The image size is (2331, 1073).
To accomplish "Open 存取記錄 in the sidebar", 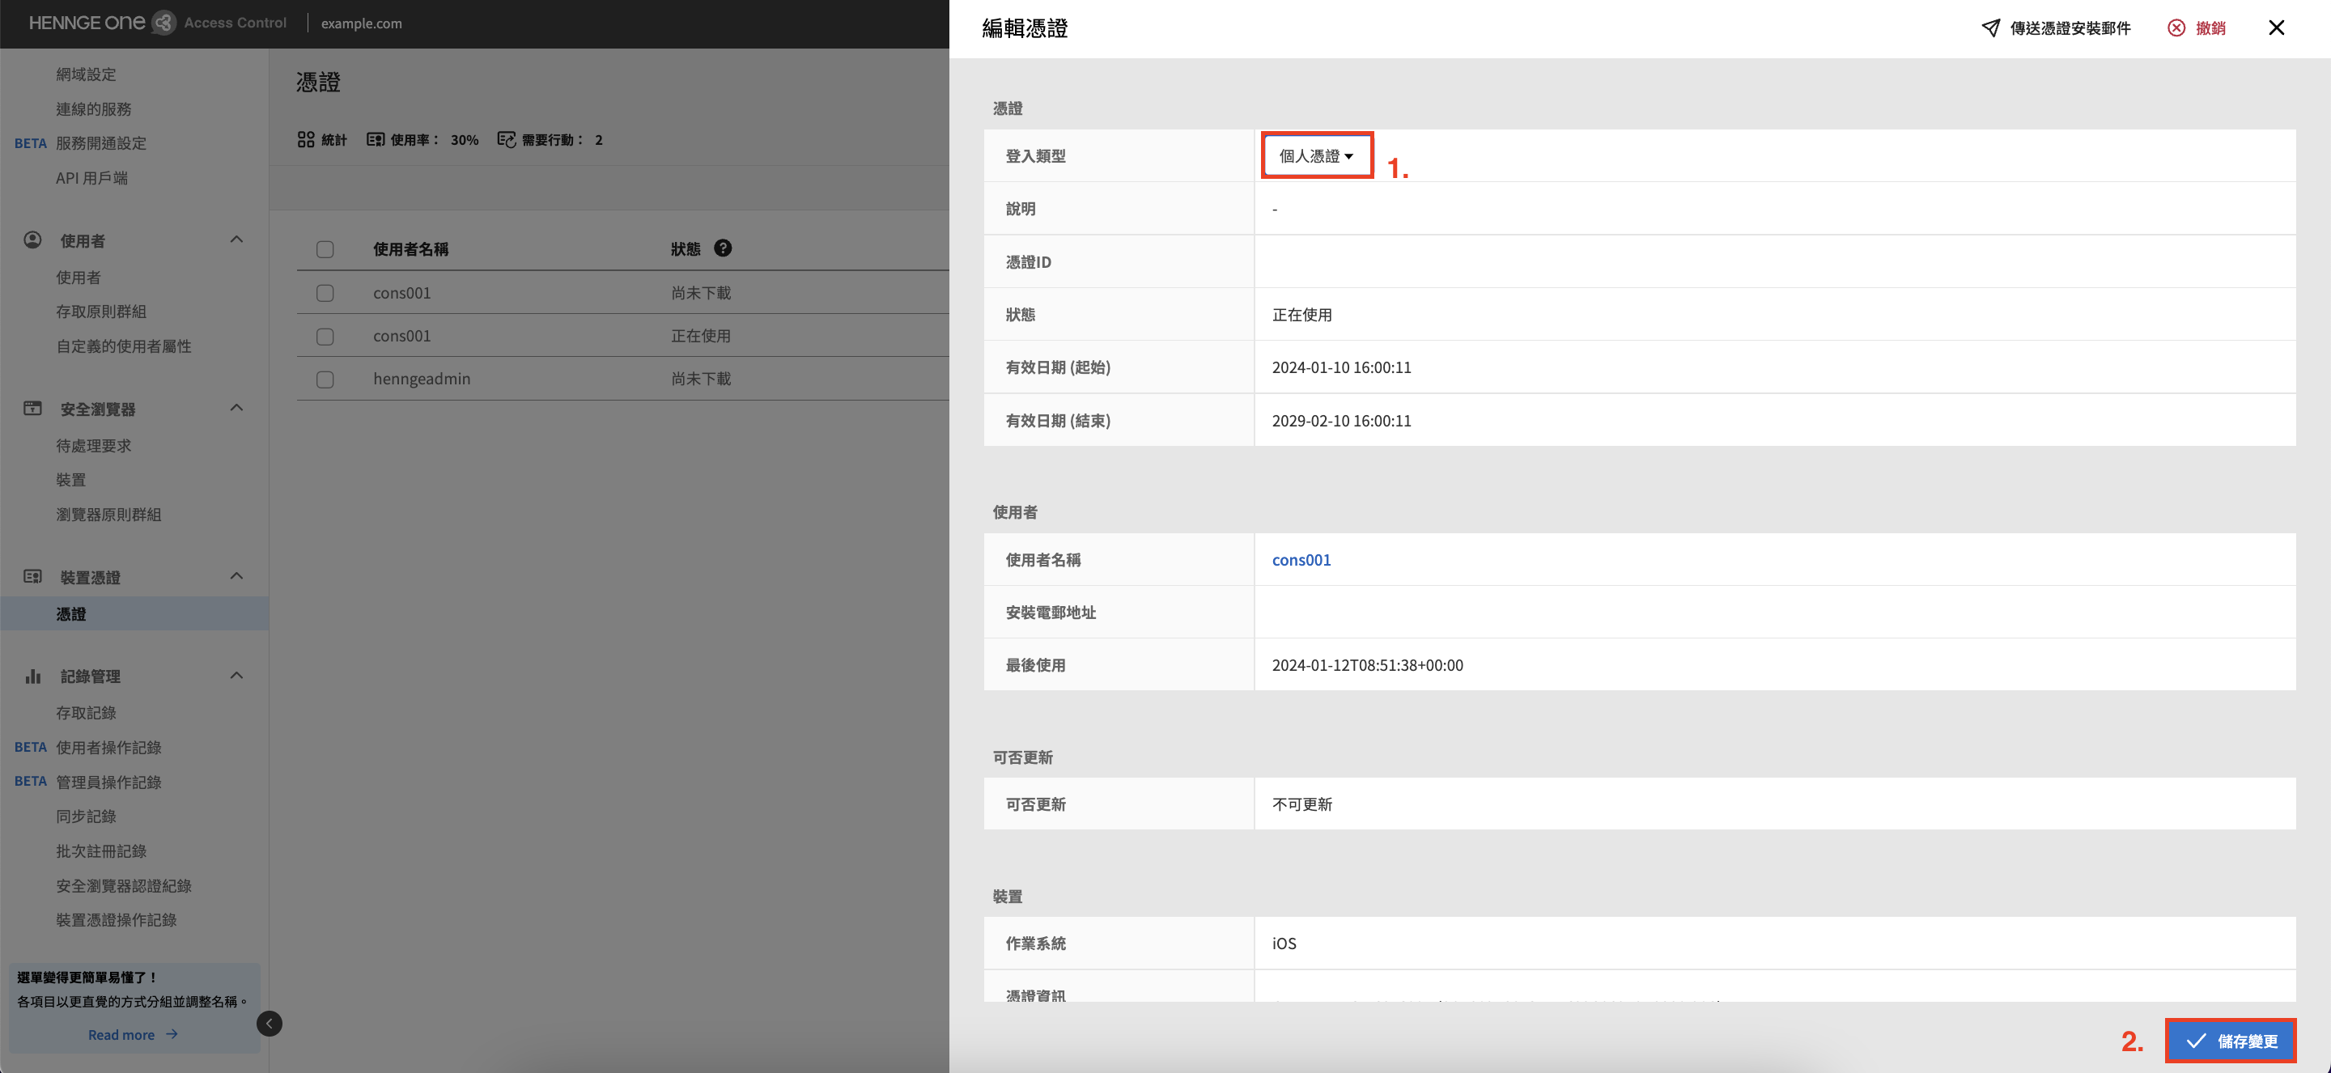I will click(86, 713).
